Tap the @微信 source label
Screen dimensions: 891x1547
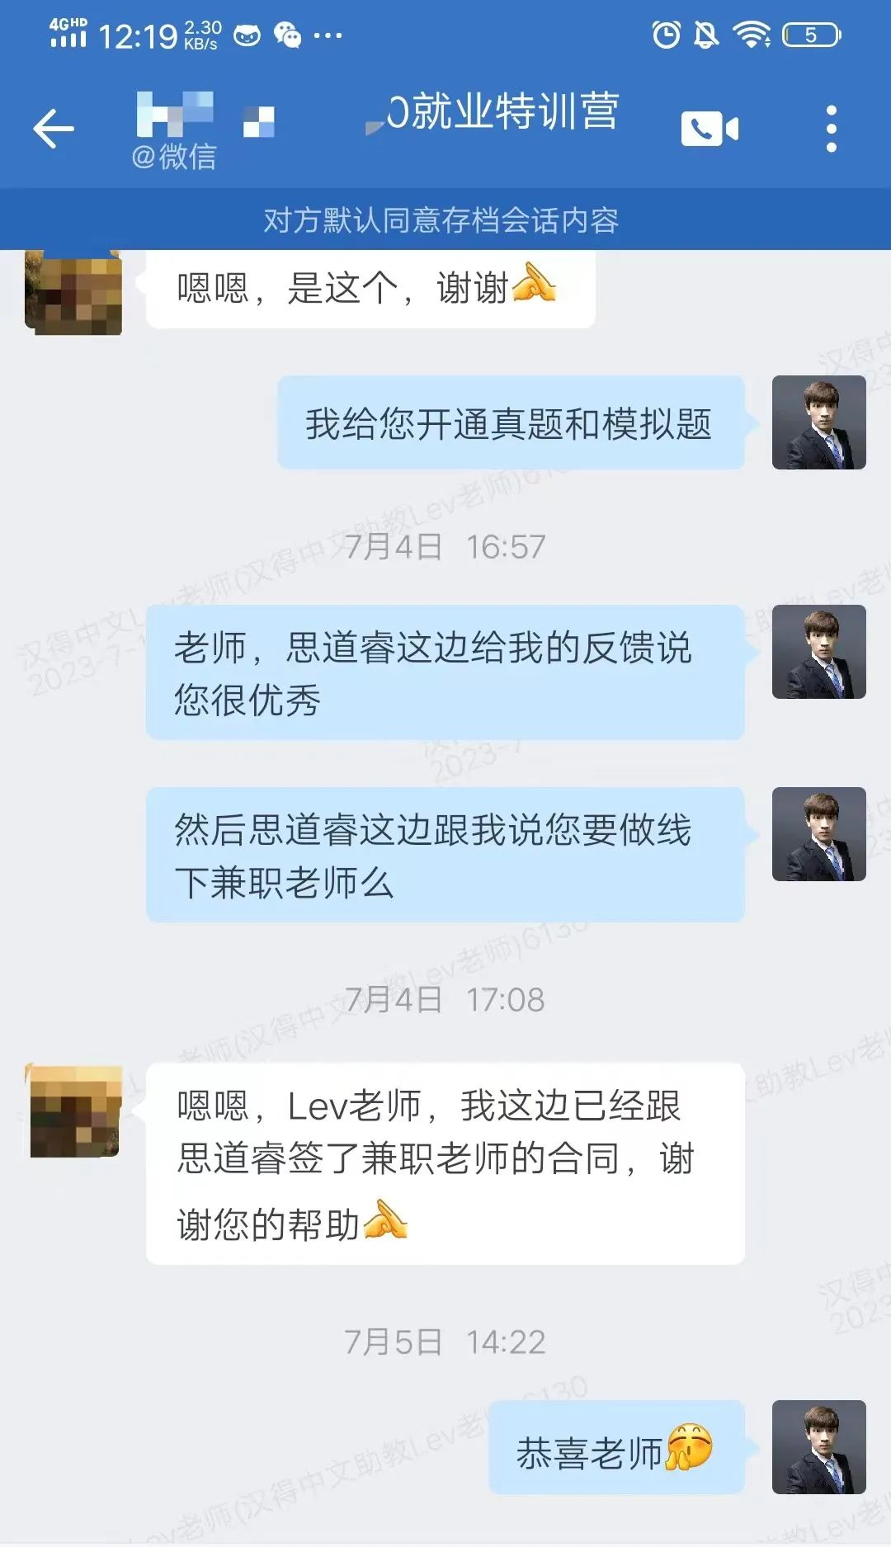click(x=174, y=156)
